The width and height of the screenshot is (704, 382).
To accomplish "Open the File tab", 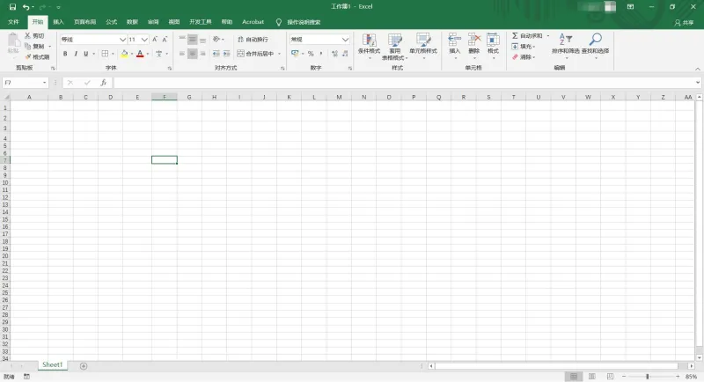I will point(13,22).
